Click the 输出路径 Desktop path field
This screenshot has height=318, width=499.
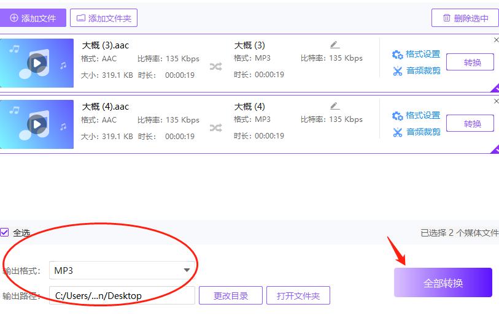[x=122, y=295]
